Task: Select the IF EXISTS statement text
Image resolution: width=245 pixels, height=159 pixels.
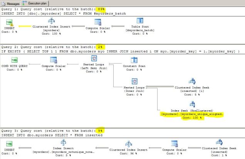Action: [120, 51]
